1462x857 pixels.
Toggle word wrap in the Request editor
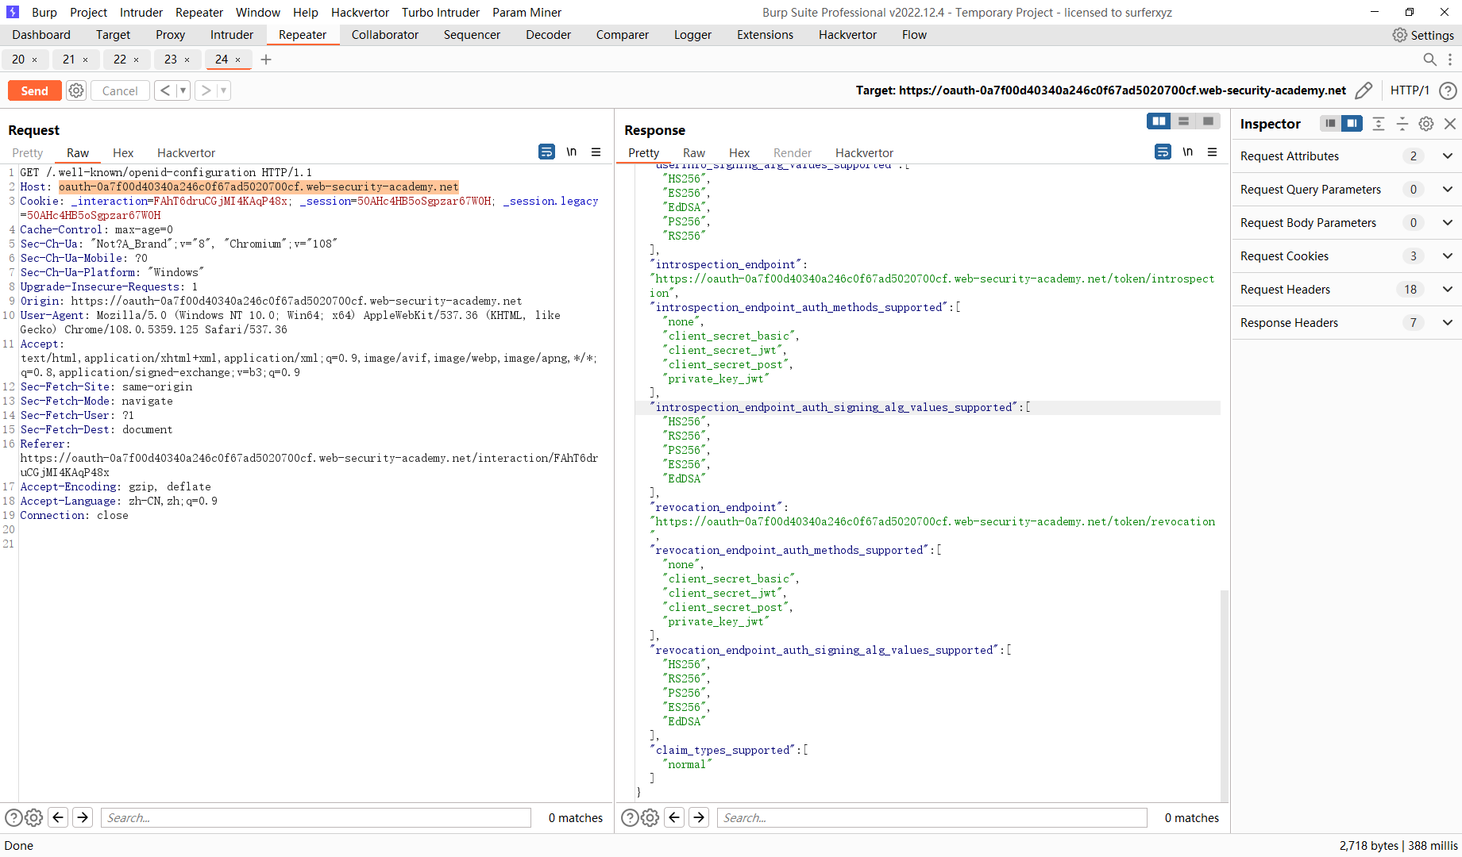pyautogui.click(x=546, y=151)
